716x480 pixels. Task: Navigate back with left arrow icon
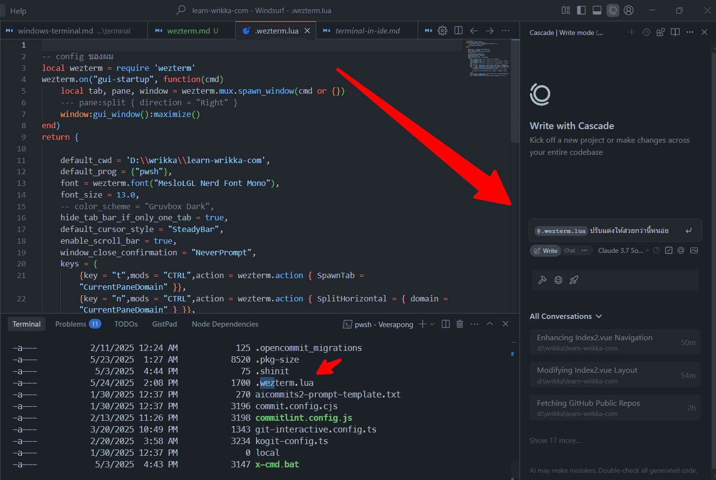coord(474,31)
